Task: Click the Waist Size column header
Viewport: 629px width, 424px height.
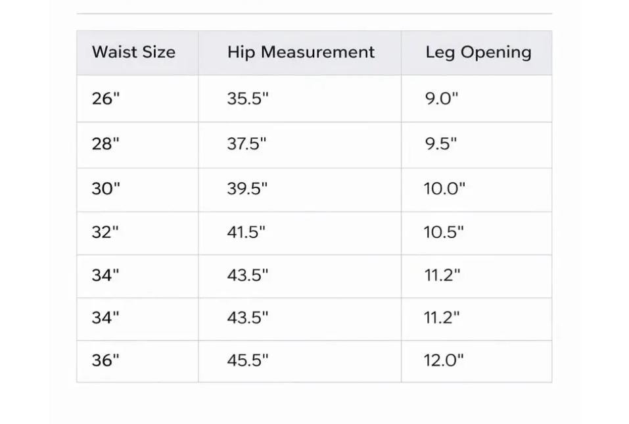Action: click(137, 53)
